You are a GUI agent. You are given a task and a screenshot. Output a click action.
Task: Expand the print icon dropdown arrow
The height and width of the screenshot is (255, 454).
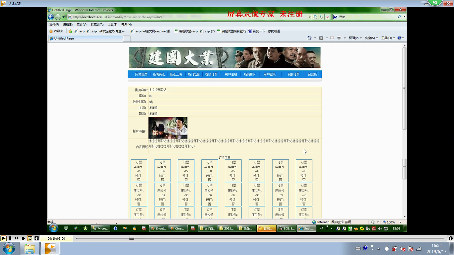345,38
